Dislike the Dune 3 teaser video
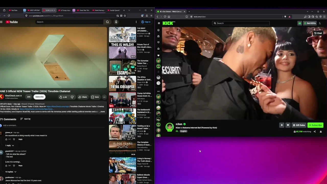Viewport: 327px width, 184px height. [x=72, y=97]
